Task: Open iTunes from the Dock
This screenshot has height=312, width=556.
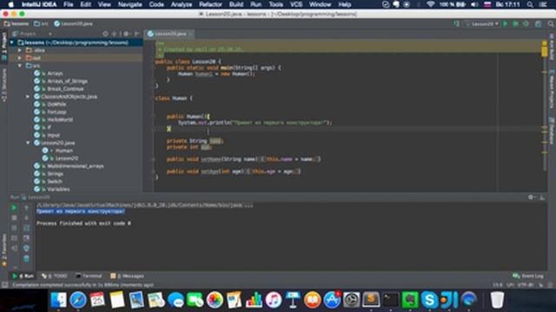Action: (273, 300)
